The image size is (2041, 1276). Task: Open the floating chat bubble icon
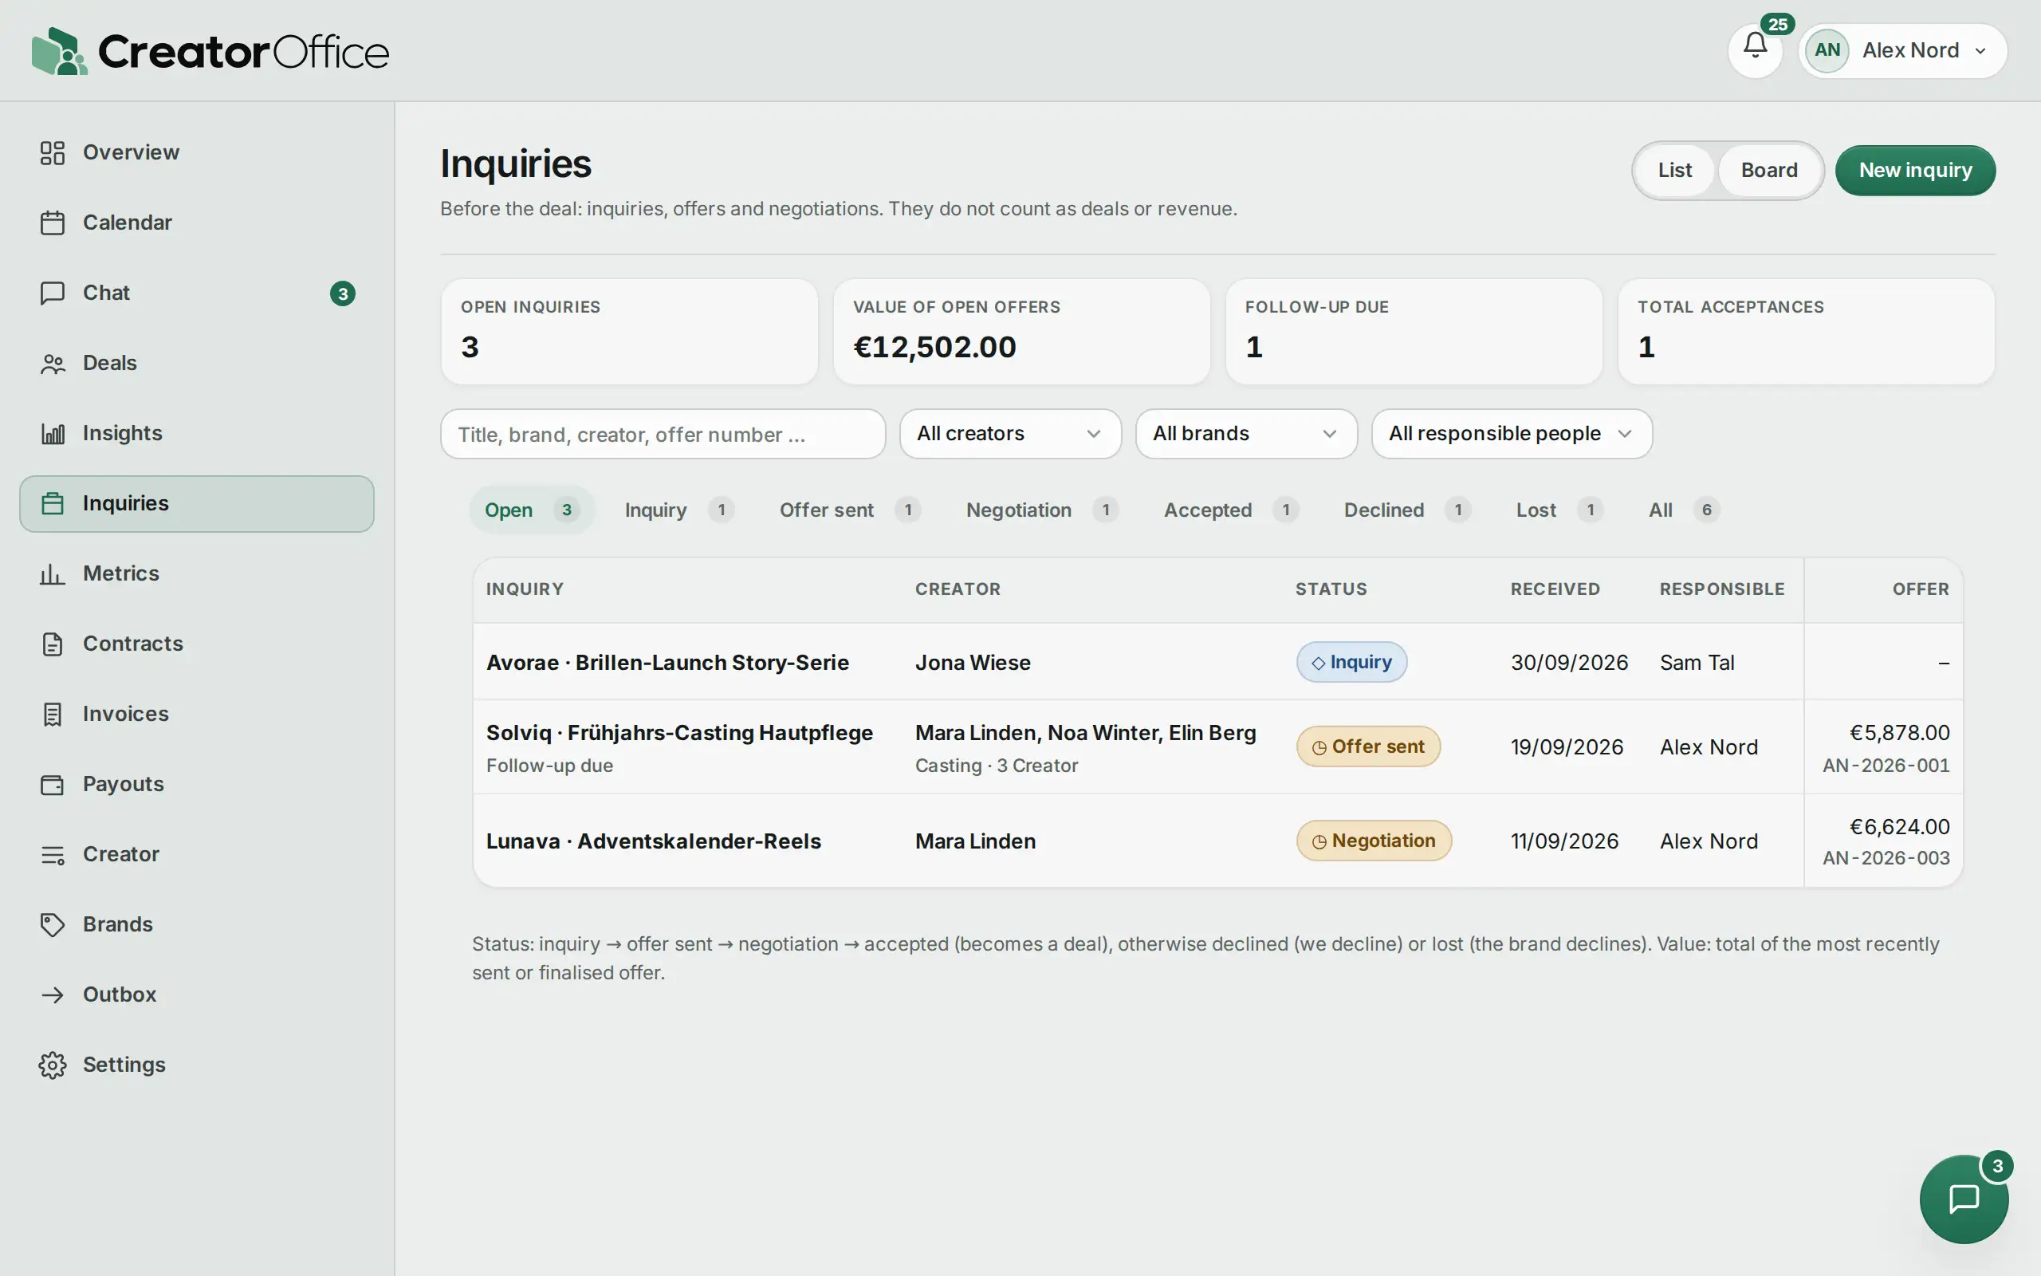(1964, 1199)
